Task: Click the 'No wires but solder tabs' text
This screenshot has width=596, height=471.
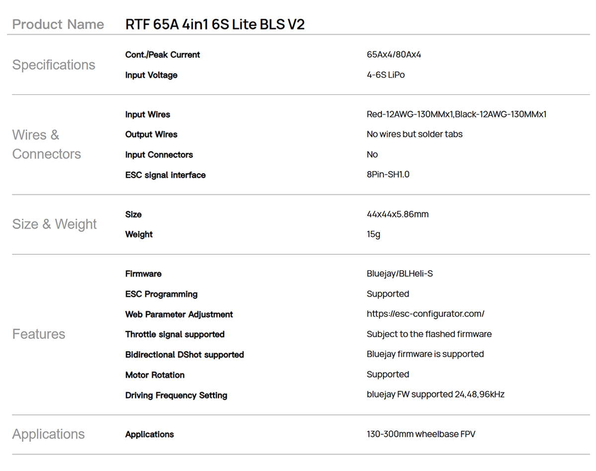Action: click(414, 134)
